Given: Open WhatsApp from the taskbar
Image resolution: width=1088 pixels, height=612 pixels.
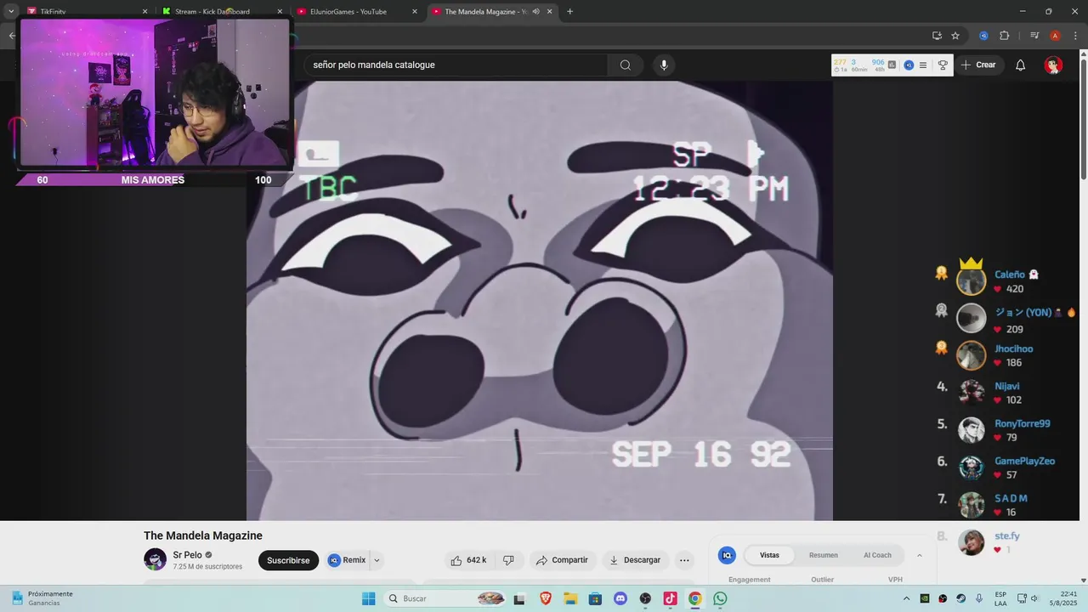Looking at the screenshot, I should pos(720,598).
